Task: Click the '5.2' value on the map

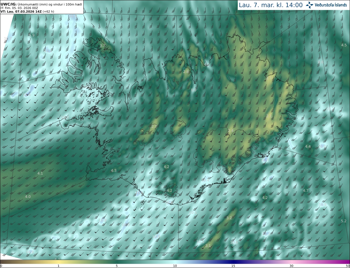Action: tap(344, 221)
